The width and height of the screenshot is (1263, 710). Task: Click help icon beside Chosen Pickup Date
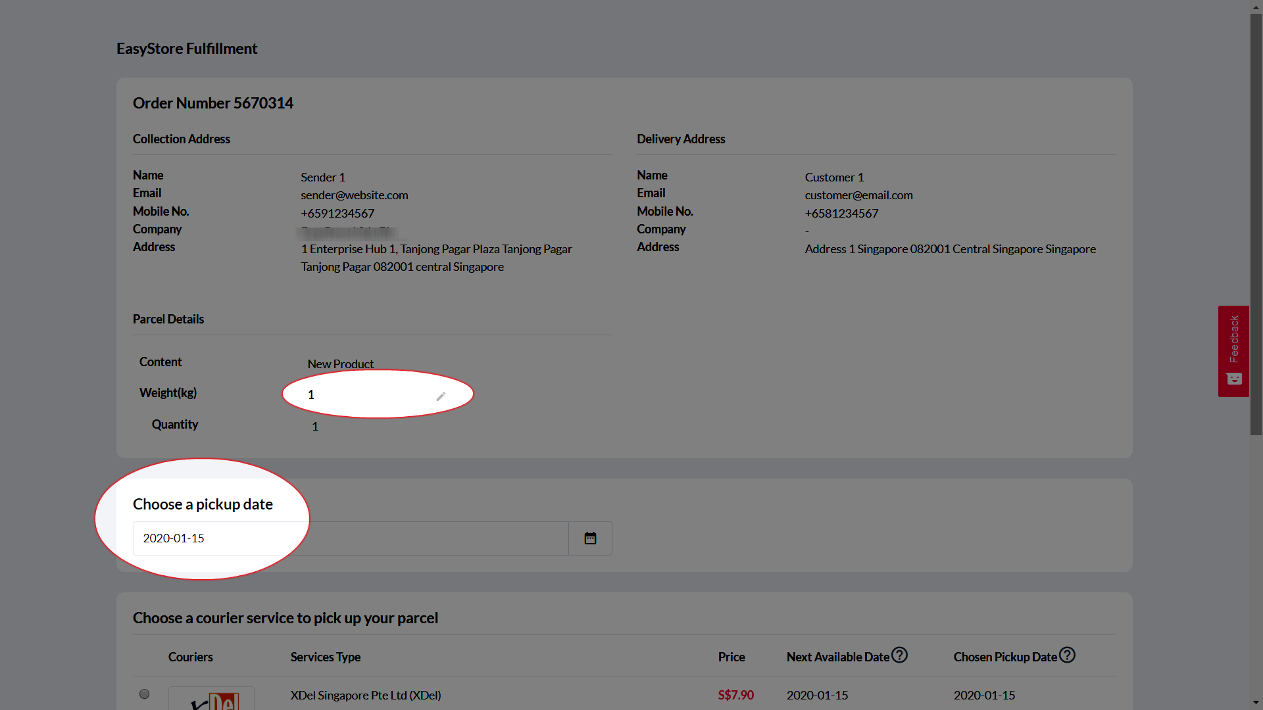[1067, 655]
